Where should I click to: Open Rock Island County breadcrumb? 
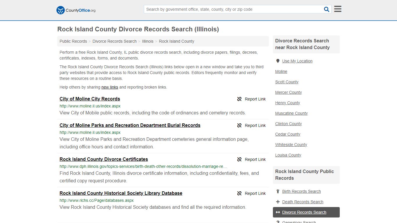pyautogui.click(x=176, y=41)
